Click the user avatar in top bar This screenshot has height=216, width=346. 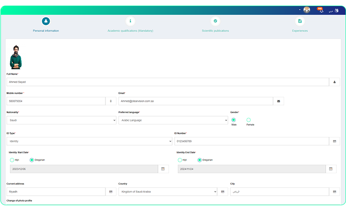(x=307, y=10)
